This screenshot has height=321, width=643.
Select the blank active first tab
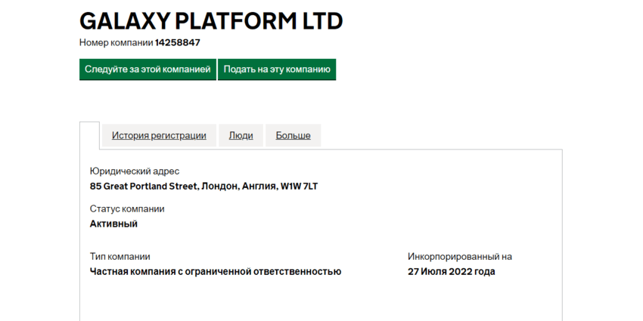[x=89, y=135]
